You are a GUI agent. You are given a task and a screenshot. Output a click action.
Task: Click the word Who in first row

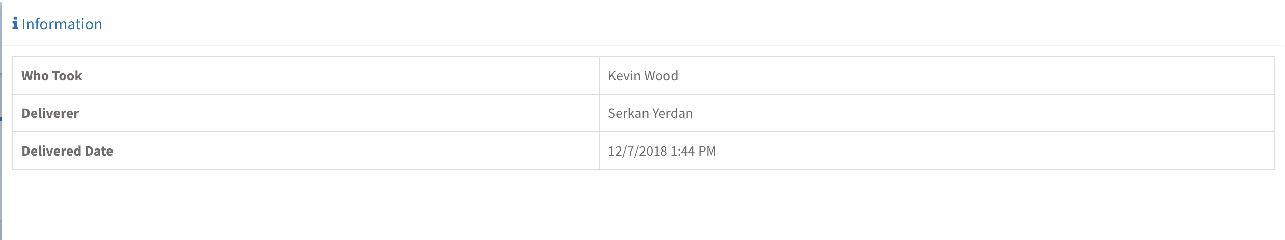point(35,76)
